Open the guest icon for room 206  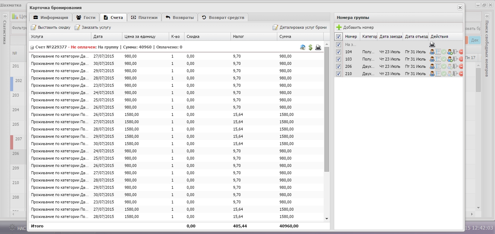coord(432,66)
